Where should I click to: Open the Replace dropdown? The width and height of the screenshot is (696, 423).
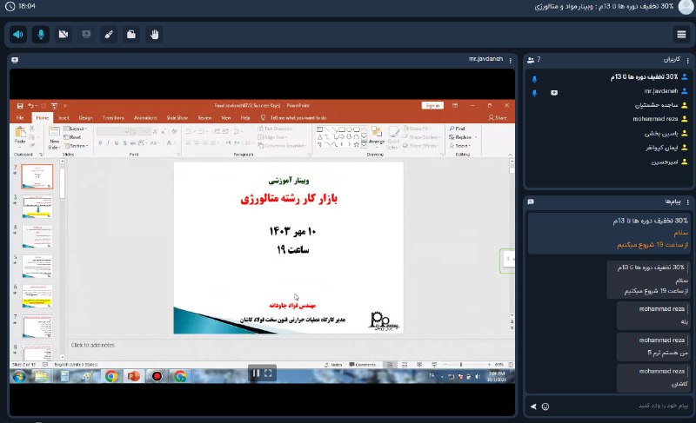pos(463,137)
